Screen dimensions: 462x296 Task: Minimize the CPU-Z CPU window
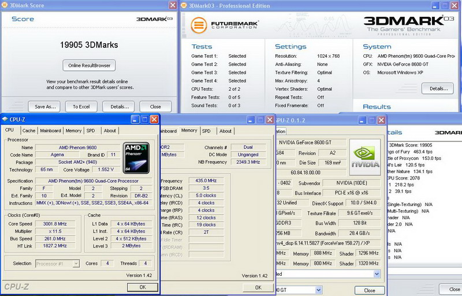pyautogui.click(x=135, y=119)
